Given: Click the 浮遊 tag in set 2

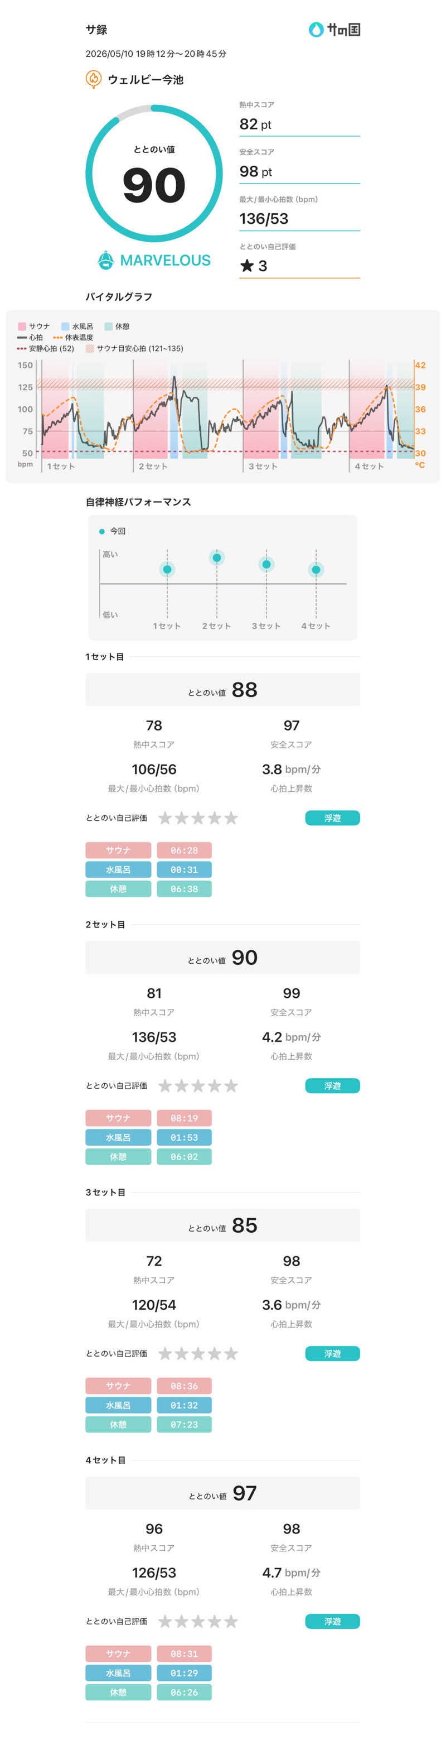Looking at the screenshot, I should tap(332, 1085).
